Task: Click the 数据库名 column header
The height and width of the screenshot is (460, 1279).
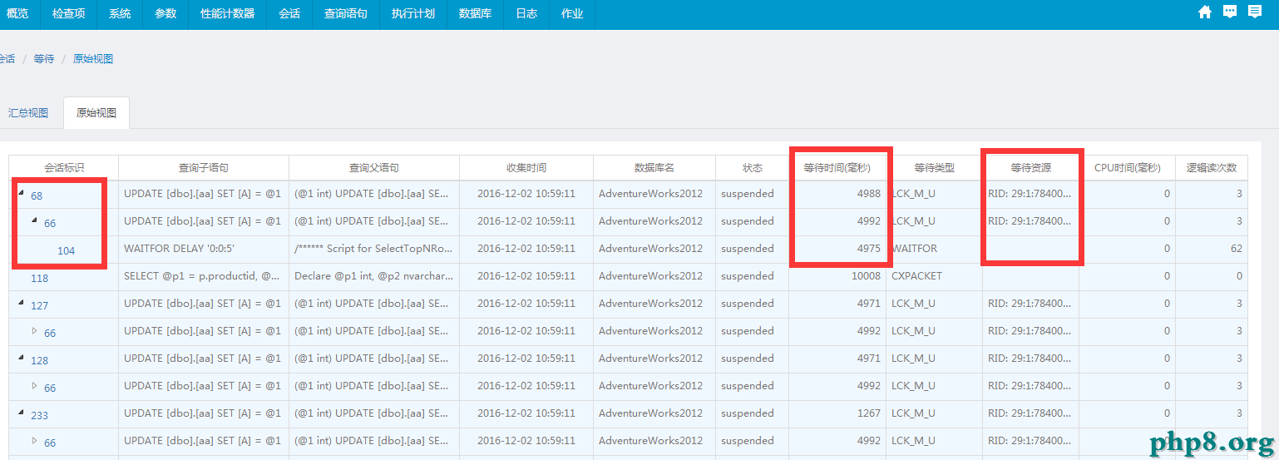Action: pyautogui.click(x=654, y=168)
